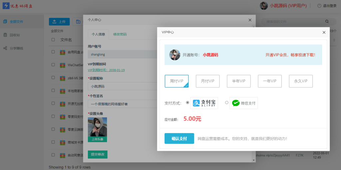Screen dimensions: 341x170
Task: Select the 永久VIP plan
Action: click(x=301, y=81)
